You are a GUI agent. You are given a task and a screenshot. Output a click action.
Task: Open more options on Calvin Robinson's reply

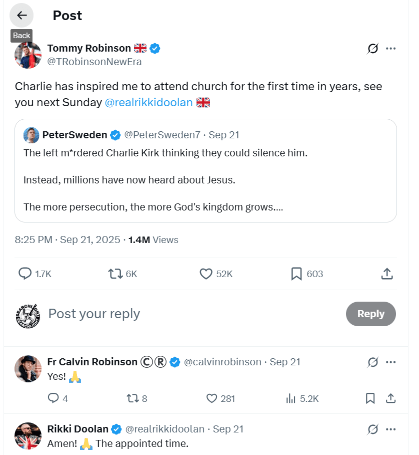tap(391, 362)
